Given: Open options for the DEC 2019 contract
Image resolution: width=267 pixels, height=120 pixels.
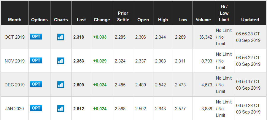Looking at the screenshot, I should [x=36, y=84].
